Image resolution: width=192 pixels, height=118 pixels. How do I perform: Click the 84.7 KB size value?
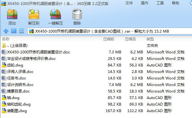[x=115, y=65]
